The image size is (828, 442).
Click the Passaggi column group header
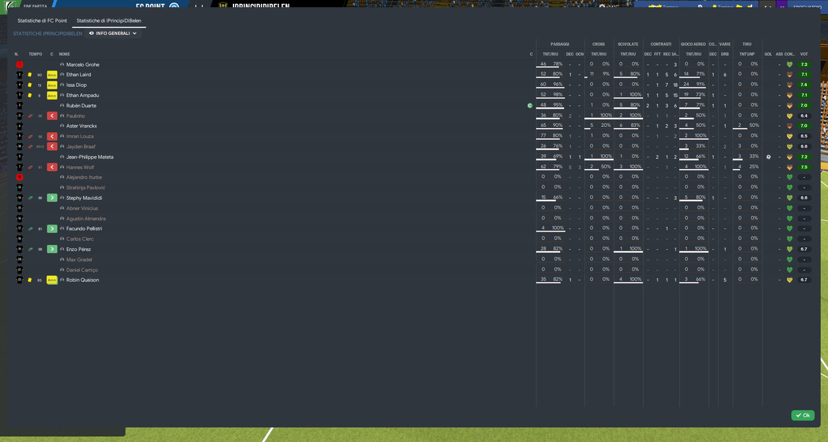coord(560,44)
